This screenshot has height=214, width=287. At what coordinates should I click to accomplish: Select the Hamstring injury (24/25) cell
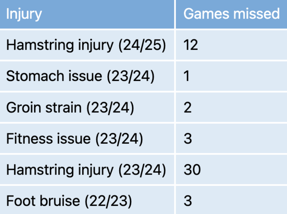coord(87,45)
